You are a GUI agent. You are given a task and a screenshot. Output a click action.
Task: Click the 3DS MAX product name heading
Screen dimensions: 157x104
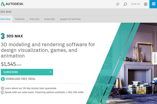pos(15,36)
